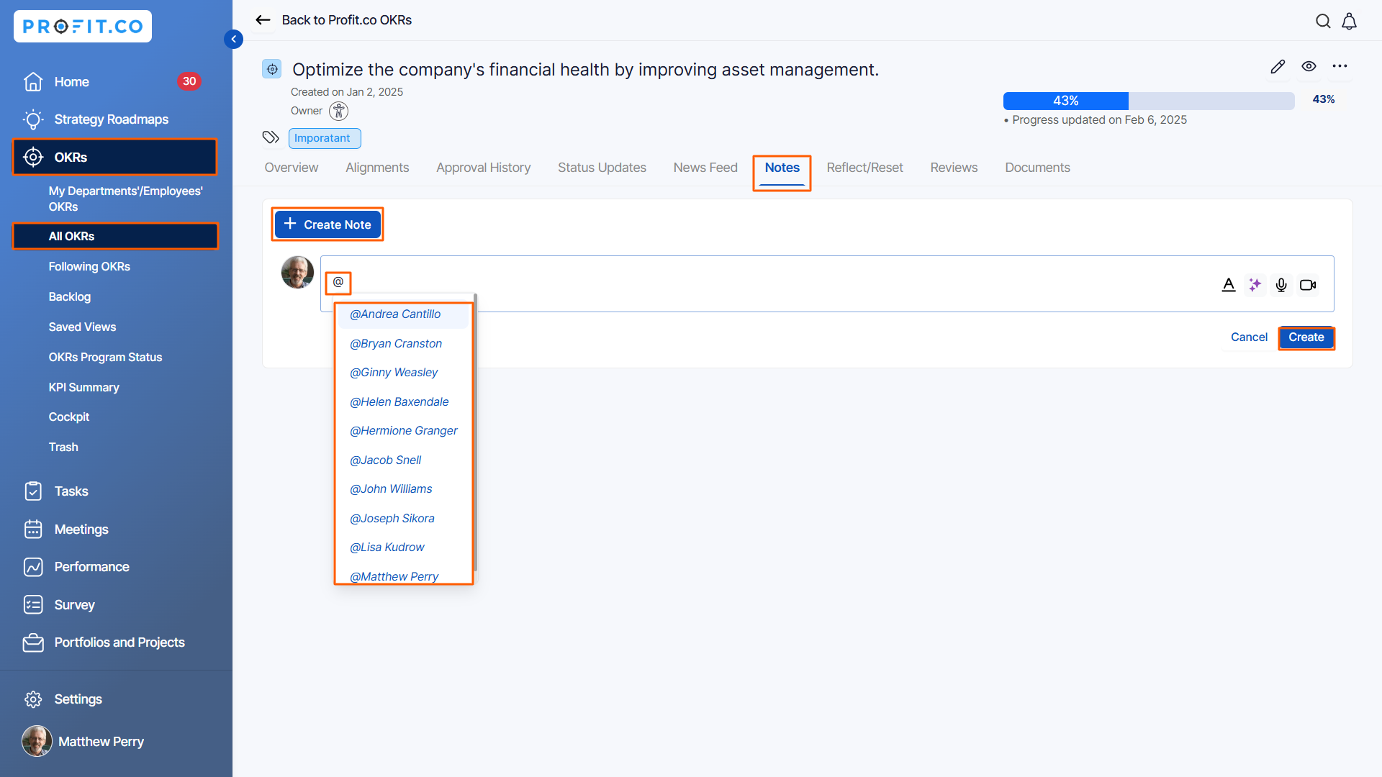Toggle the eye watch icon for objective
The height and width of the screenshot is (777, 1382).
point(1309,66)
